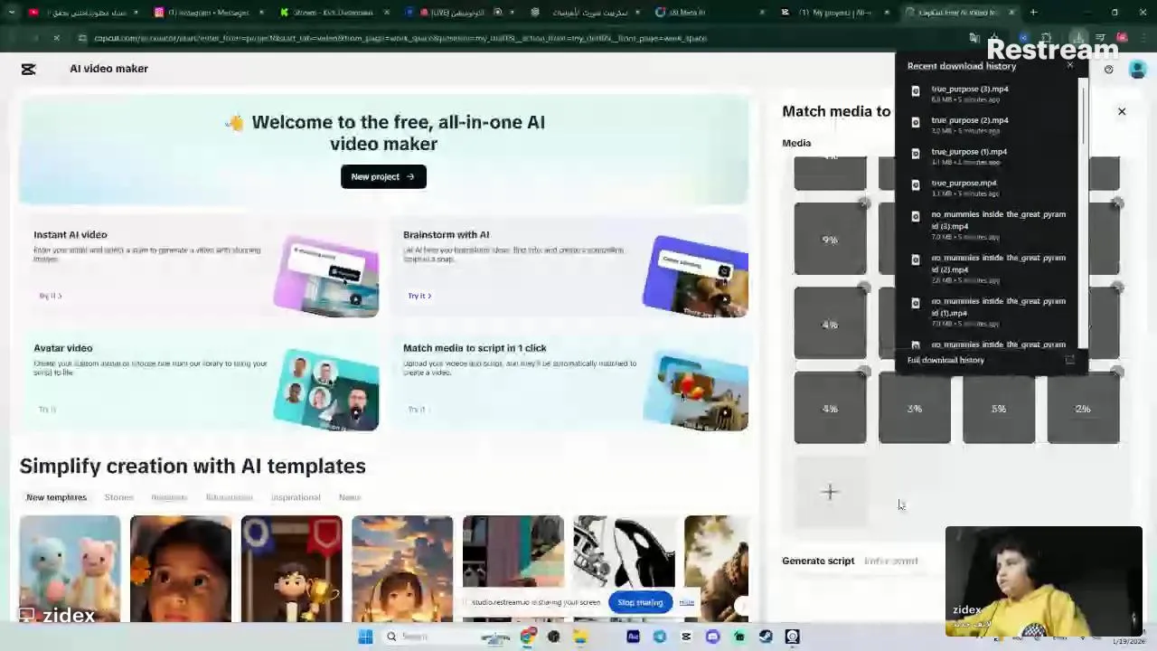Click media tile uploading at 5%

click(999, 409)
